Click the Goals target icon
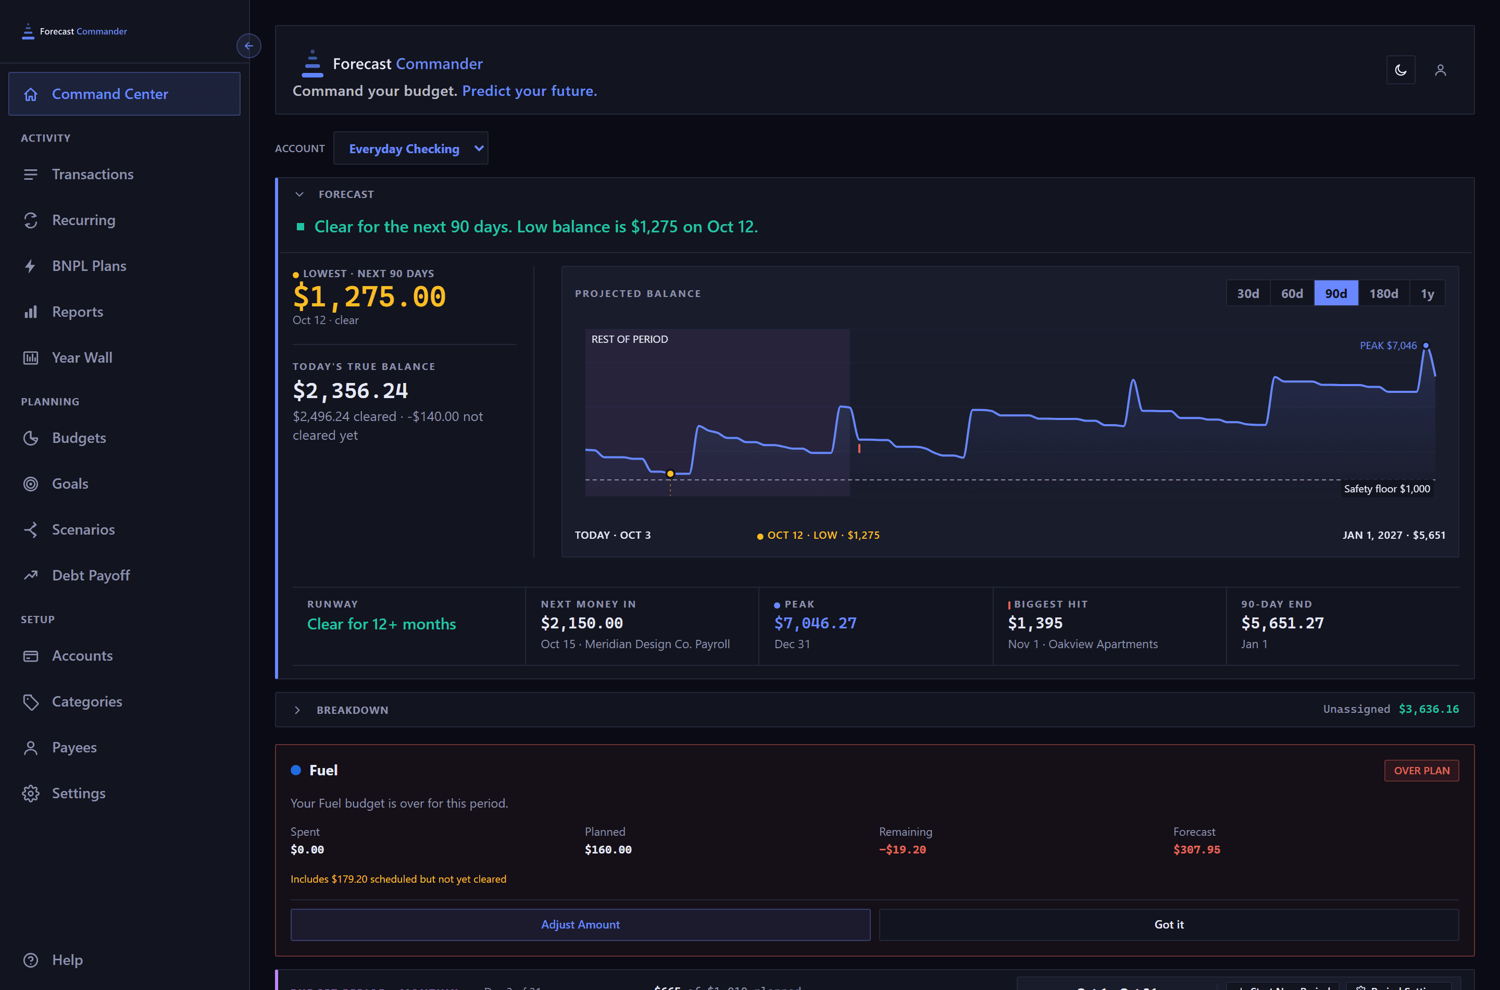 coord(30,484)
